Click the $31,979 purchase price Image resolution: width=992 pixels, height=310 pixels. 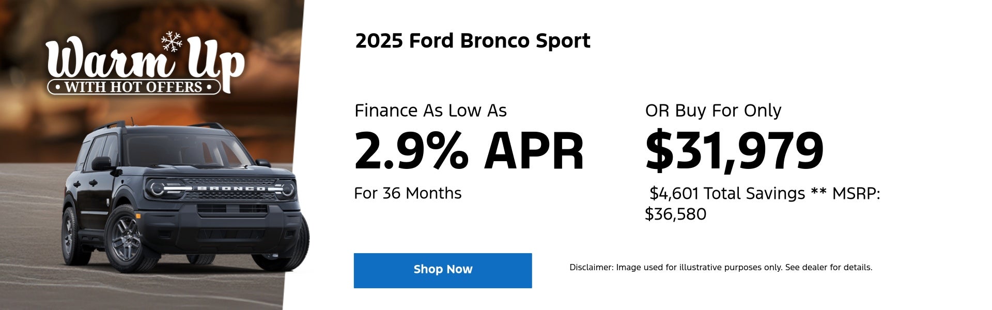(734, 151)
